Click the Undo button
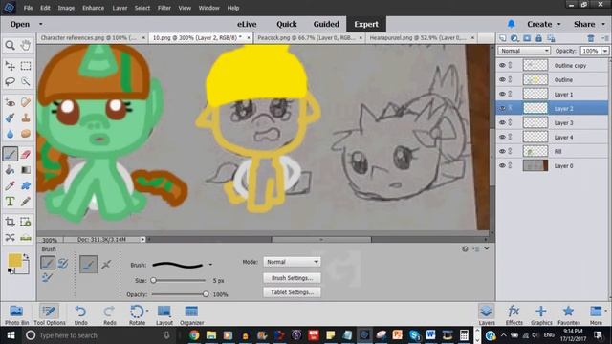Image resolution: width=612 pixels, height=344 pixels. tap(80, 314)
